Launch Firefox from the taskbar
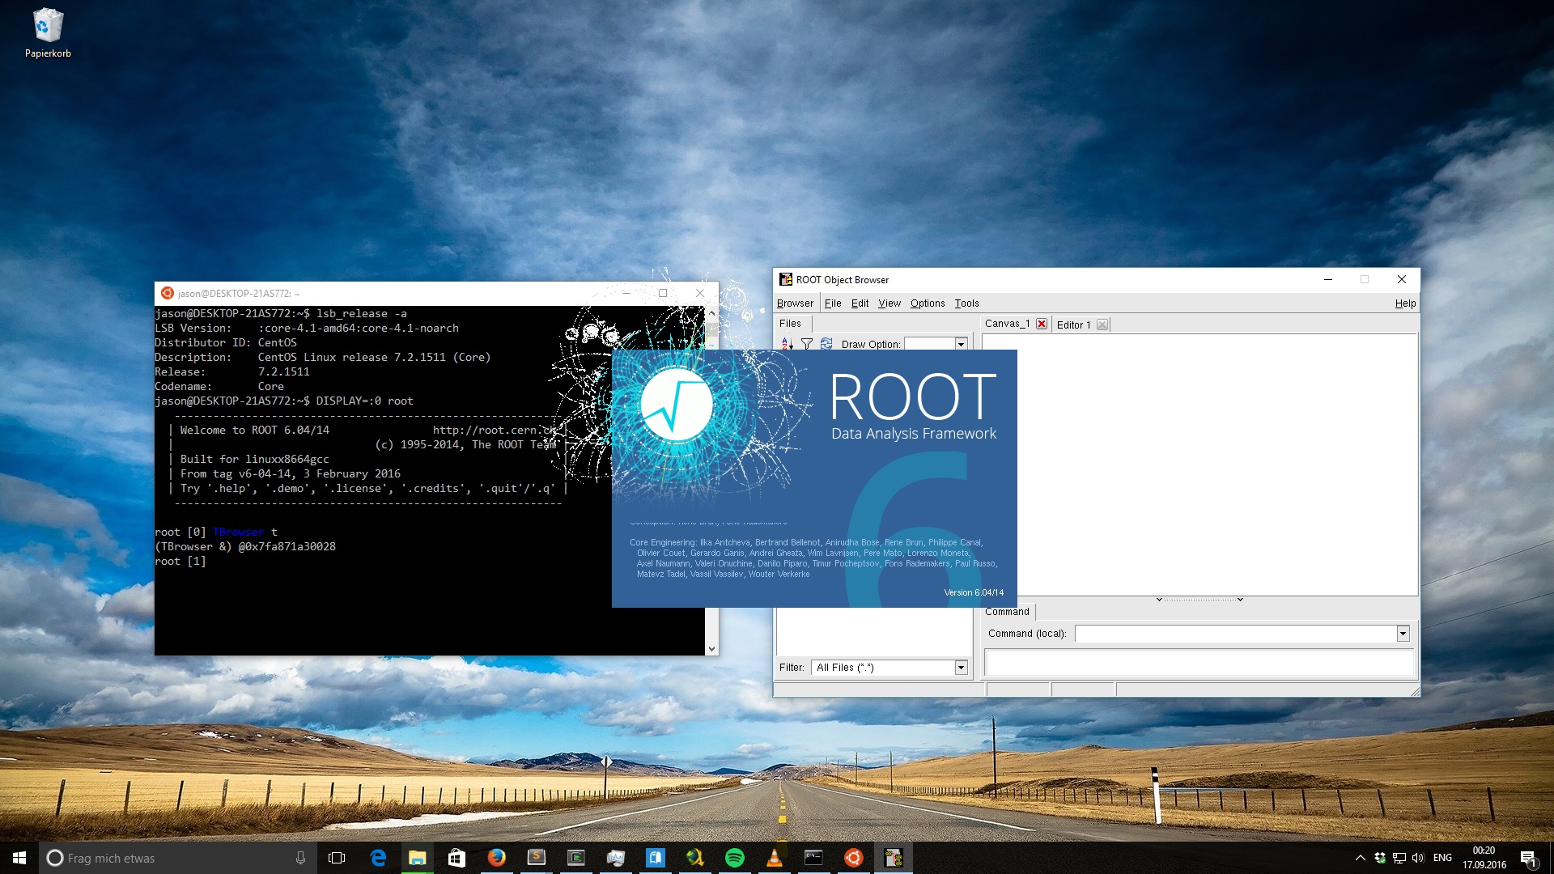Image resolution: width=1554 pixels, height=874 pixels. (x=498, y=858)
